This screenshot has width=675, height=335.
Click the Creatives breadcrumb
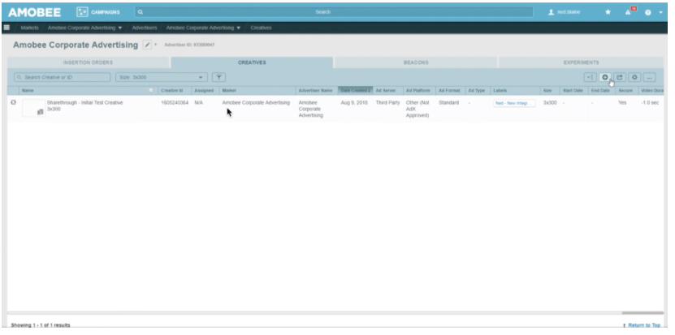(x=261, y=28)
